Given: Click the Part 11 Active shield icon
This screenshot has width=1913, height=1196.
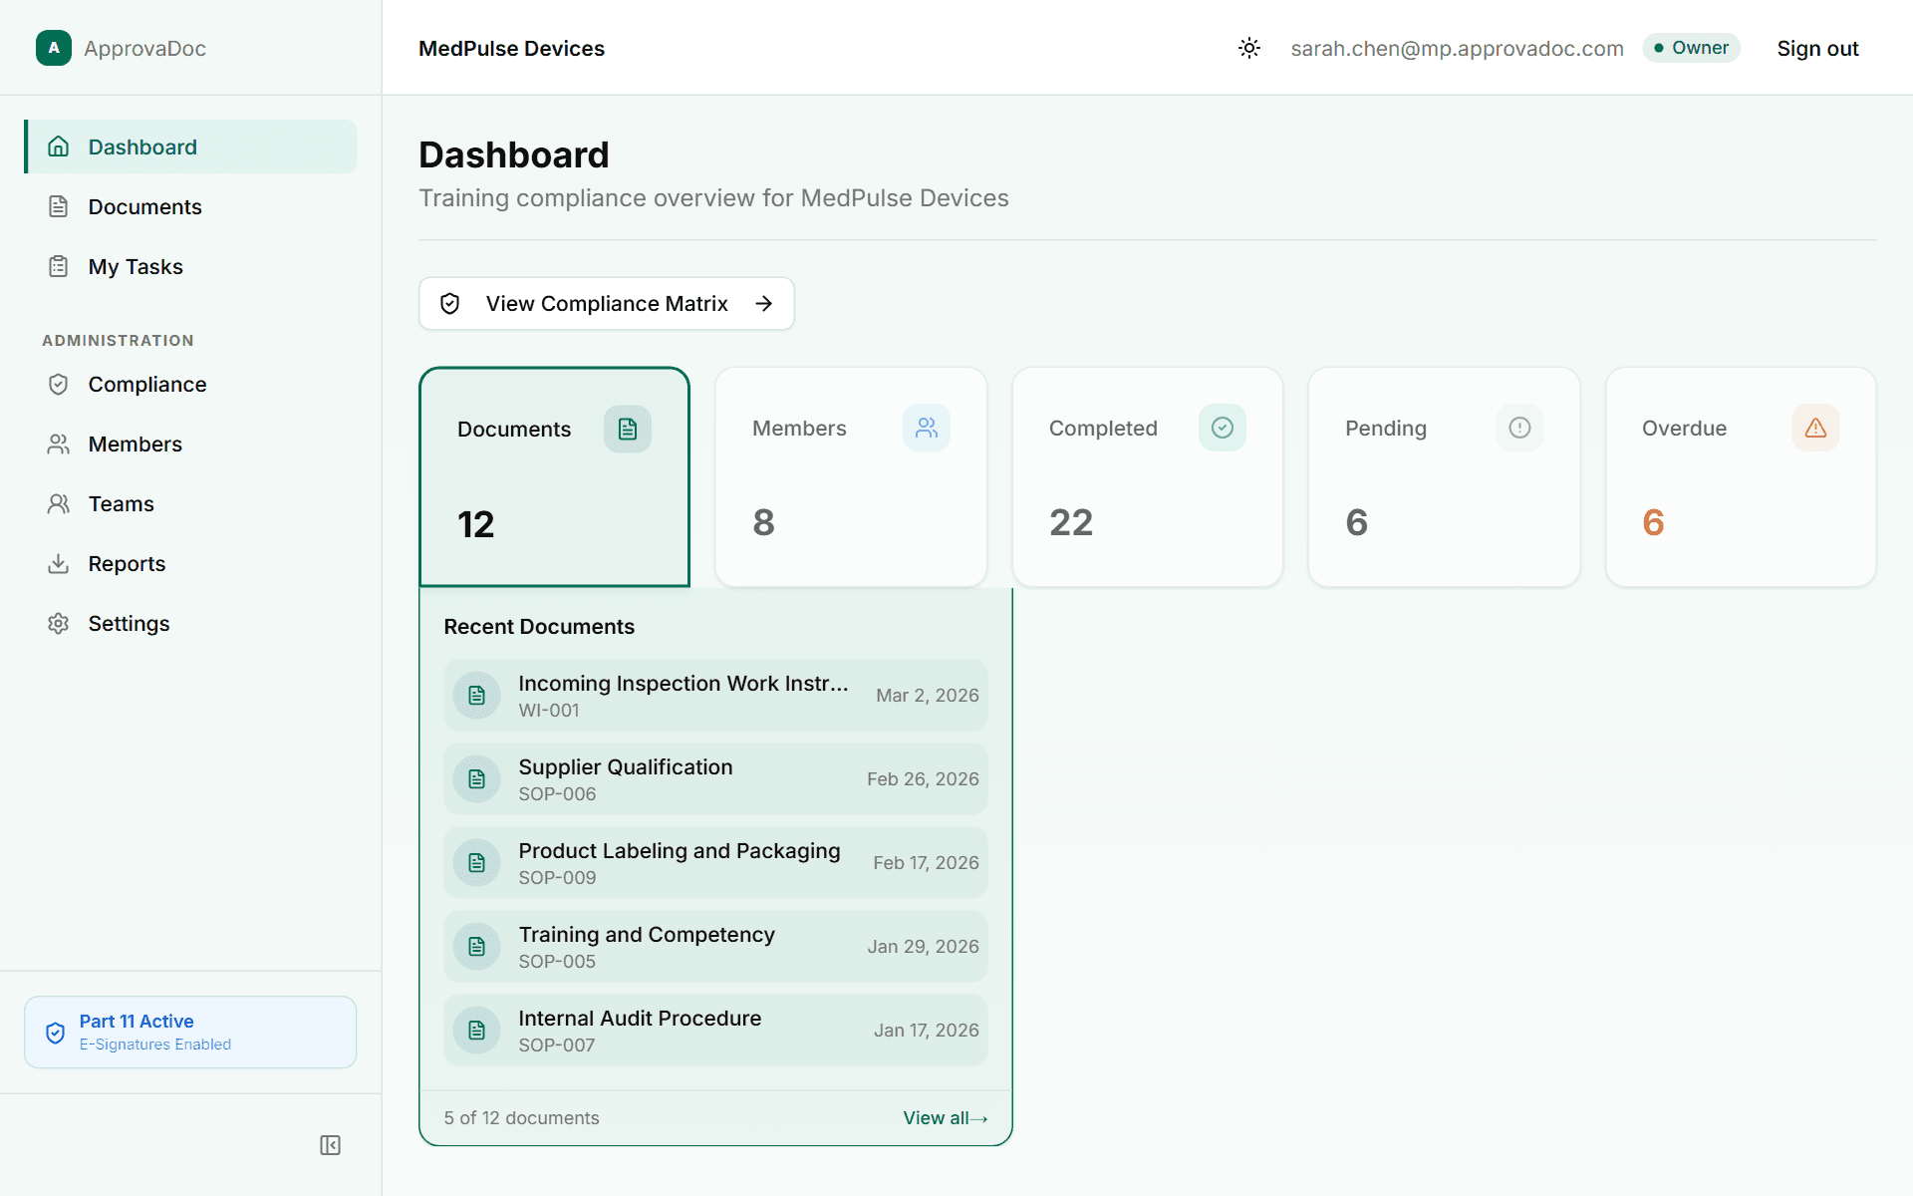Looking at the screenshot, I should (x=56, y=1033).
